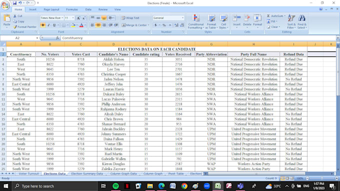Viewport: 340px width, 191px height.
Task: Select column H header
Action: (253, 44)
